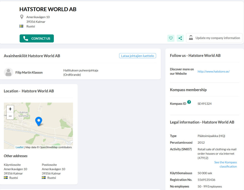Click the Käyntiosoite address label
This screenshot has height=190, width=244.
pyautogui.click(x=12, y=165)
